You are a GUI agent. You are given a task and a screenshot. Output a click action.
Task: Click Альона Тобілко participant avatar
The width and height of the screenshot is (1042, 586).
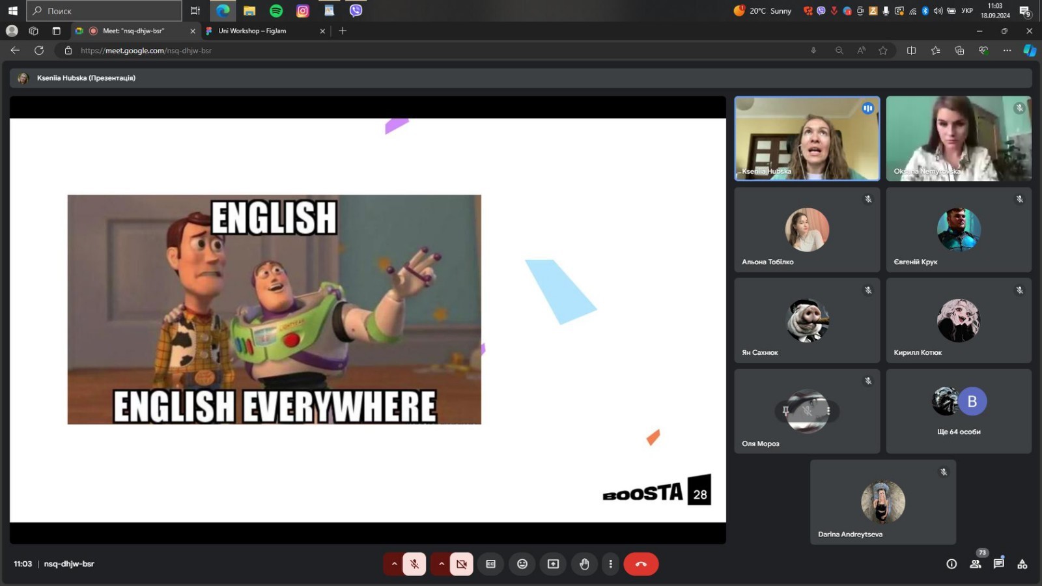click(807, 230)
